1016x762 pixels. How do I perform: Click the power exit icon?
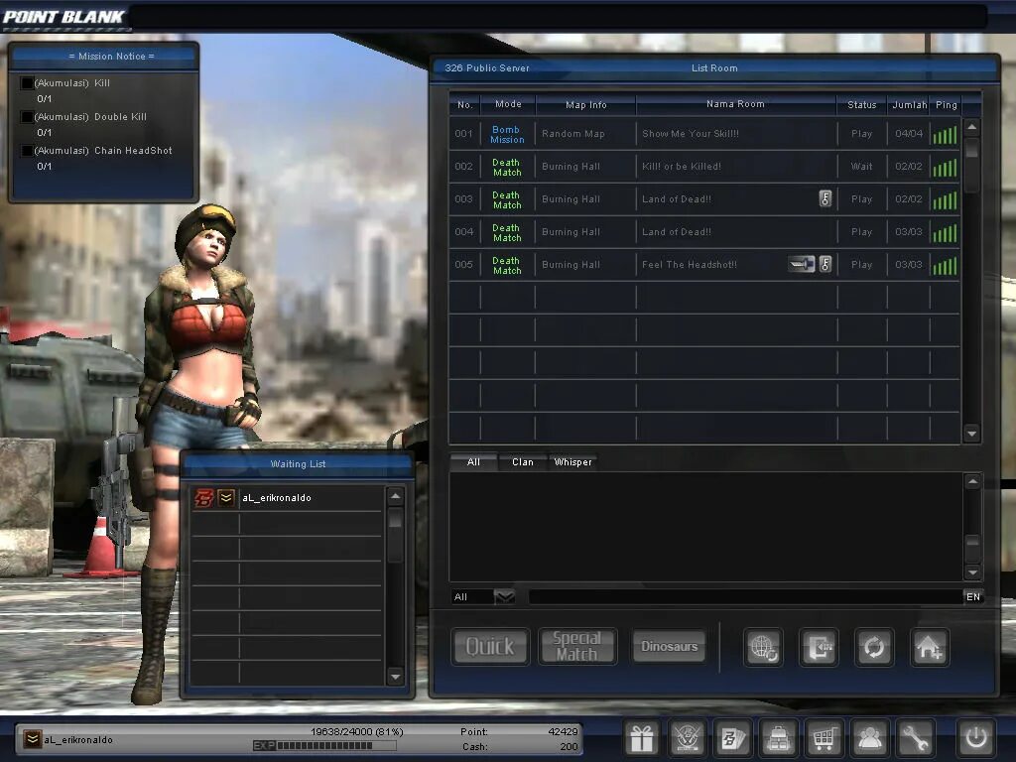click(976, 737)
